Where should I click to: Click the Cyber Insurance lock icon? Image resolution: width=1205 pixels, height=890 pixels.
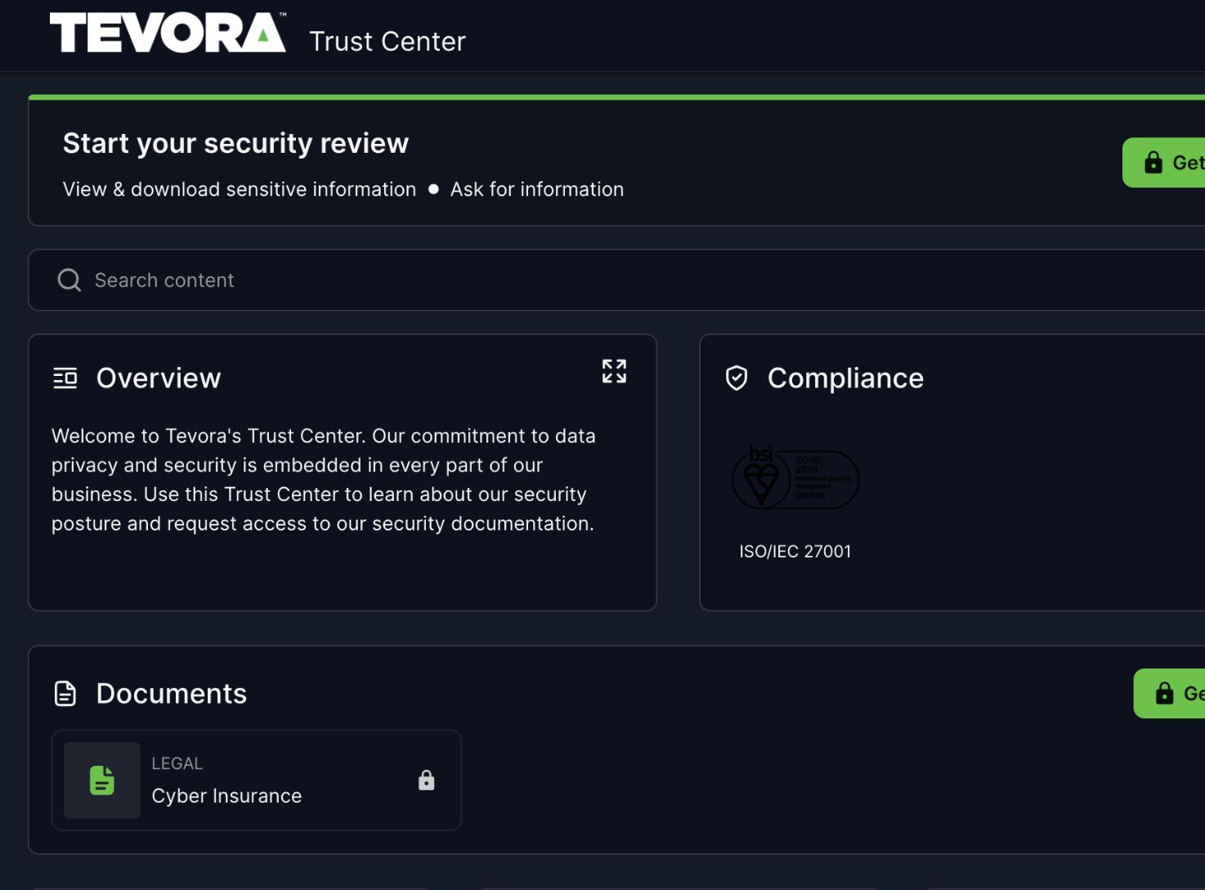pyautogui.click(x=427, y=780)
